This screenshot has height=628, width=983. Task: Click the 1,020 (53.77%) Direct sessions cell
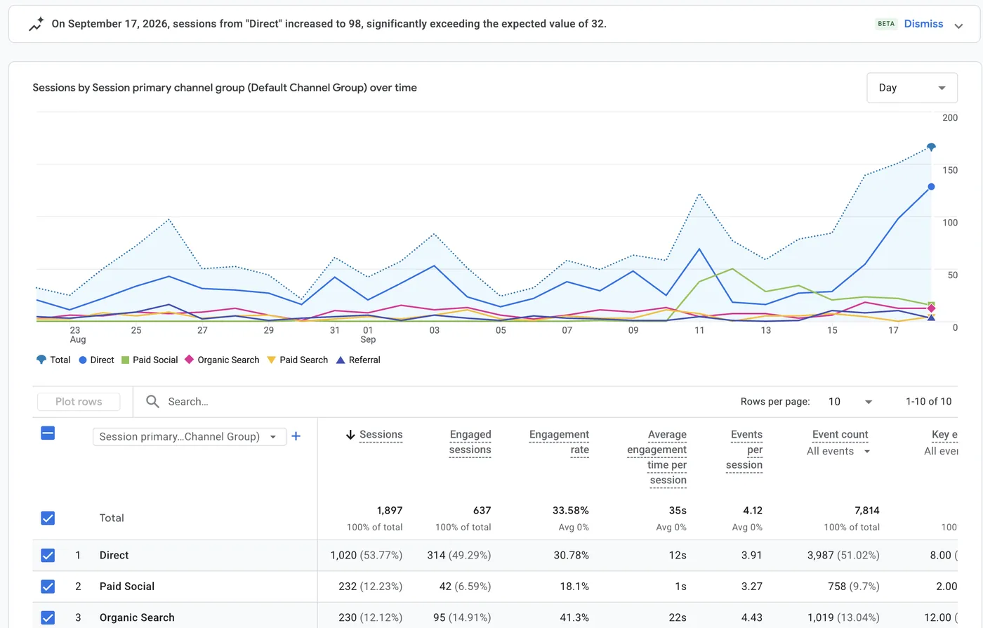pyautogui.click(x=367, y=556)
